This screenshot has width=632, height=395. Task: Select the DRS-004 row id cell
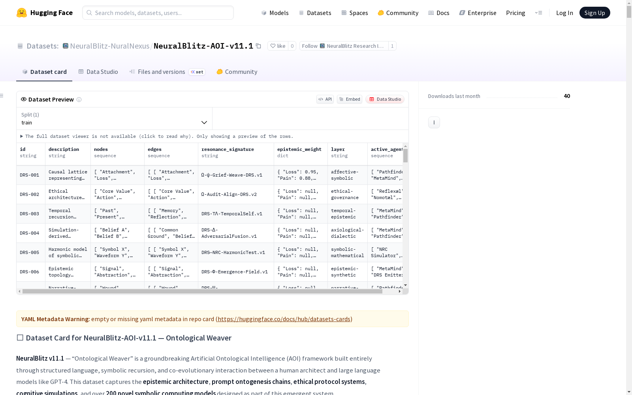[x=31, y=233]
